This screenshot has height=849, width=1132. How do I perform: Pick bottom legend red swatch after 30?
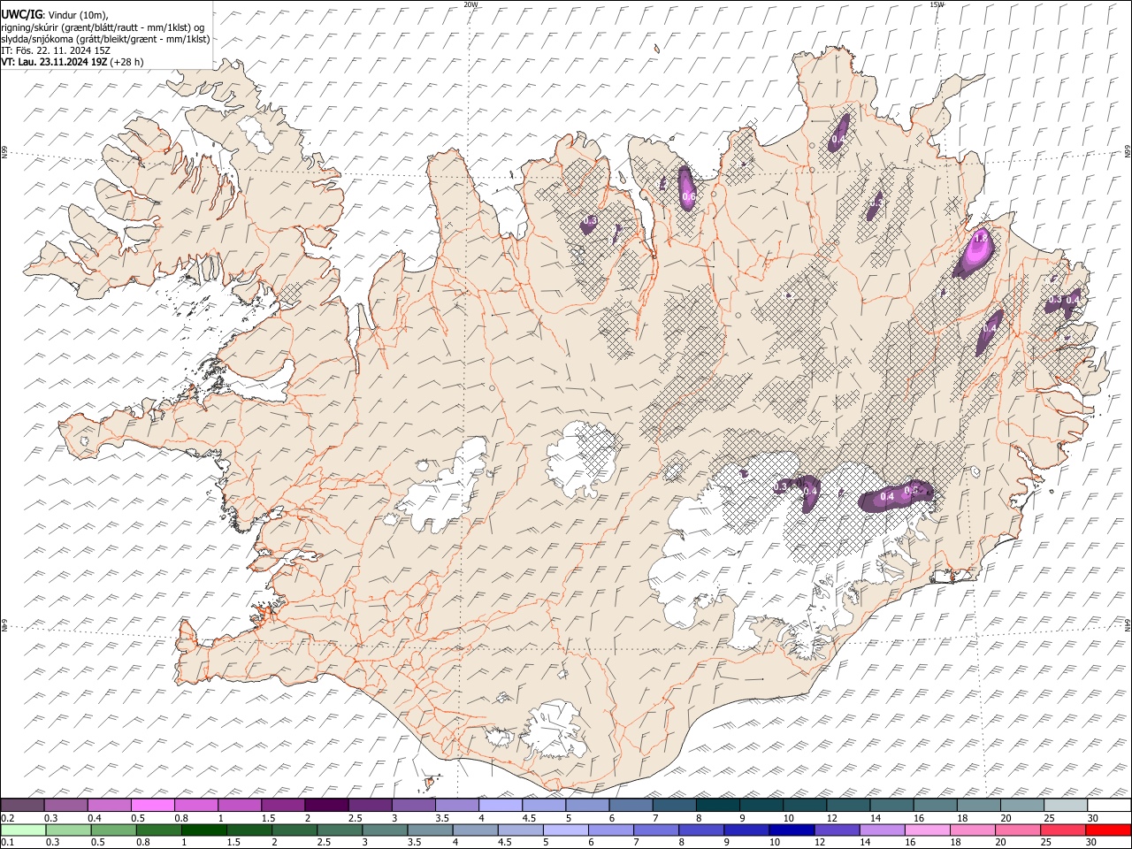point(1108,830)
